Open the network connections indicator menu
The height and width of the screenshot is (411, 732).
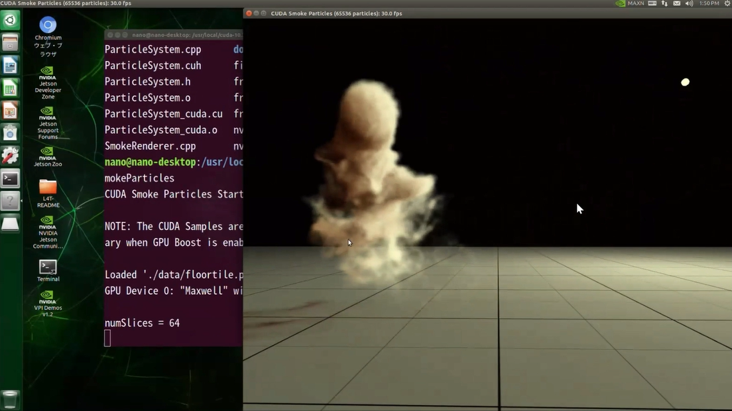[664, 3]
